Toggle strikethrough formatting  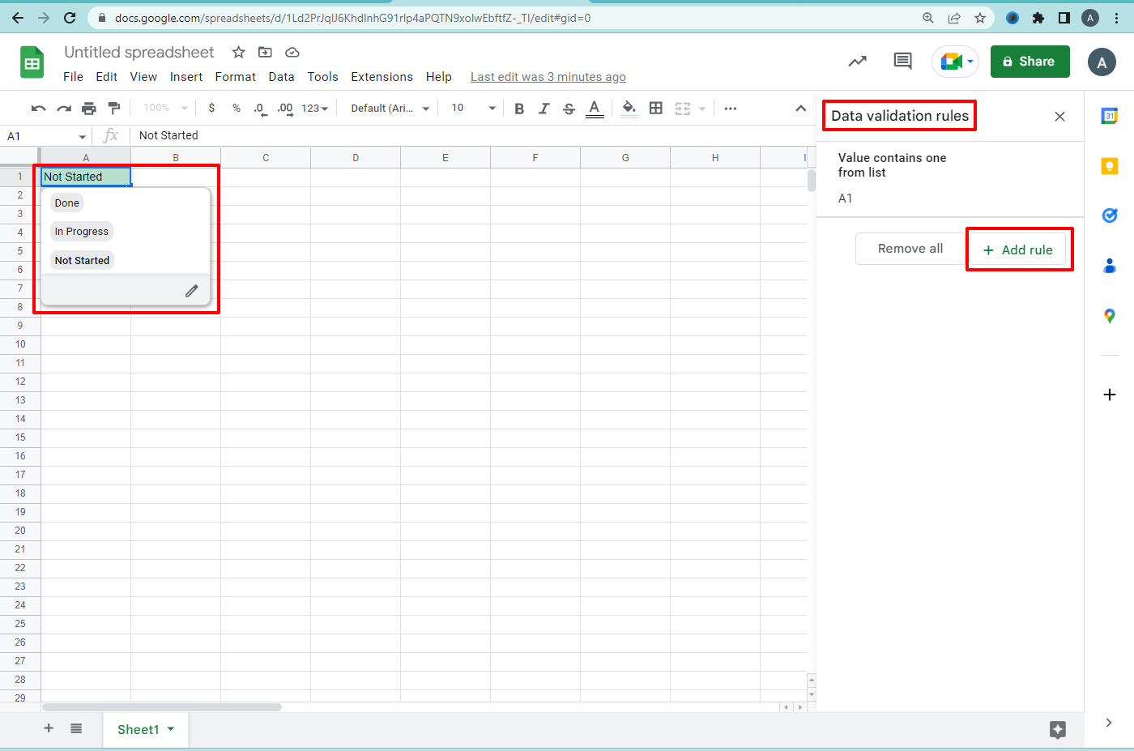click(x=569, y=109)
